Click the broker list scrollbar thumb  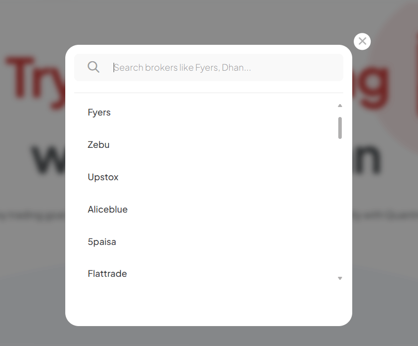click(340, 127)
